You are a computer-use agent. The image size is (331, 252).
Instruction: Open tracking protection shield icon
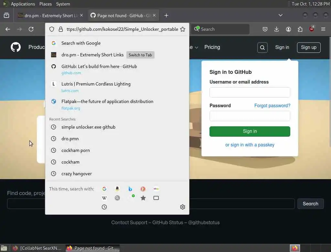coord(52,29)
